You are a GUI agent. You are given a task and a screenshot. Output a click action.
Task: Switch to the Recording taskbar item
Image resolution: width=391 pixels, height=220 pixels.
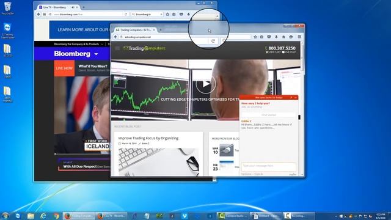[x=299, y=216]
